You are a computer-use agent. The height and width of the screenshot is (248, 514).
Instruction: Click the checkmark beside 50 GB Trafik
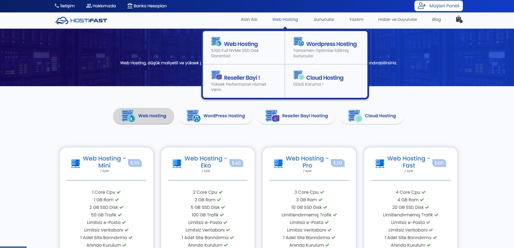pyautogui.click(x=120, y=215)
